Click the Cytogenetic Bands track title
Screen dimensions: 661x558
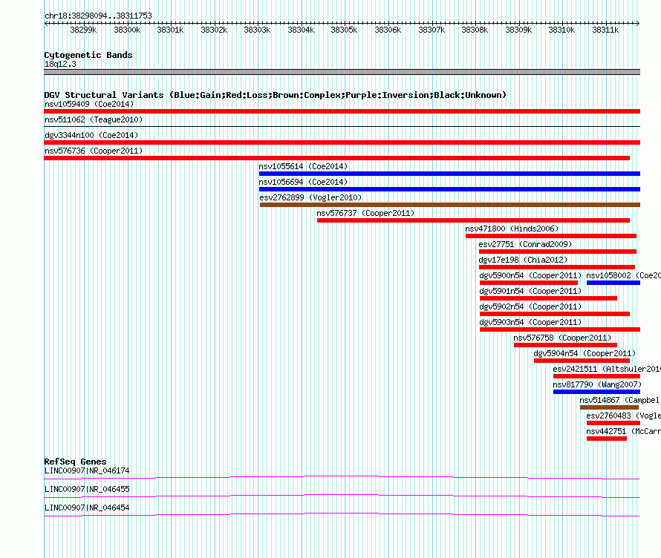click(88, 55)
